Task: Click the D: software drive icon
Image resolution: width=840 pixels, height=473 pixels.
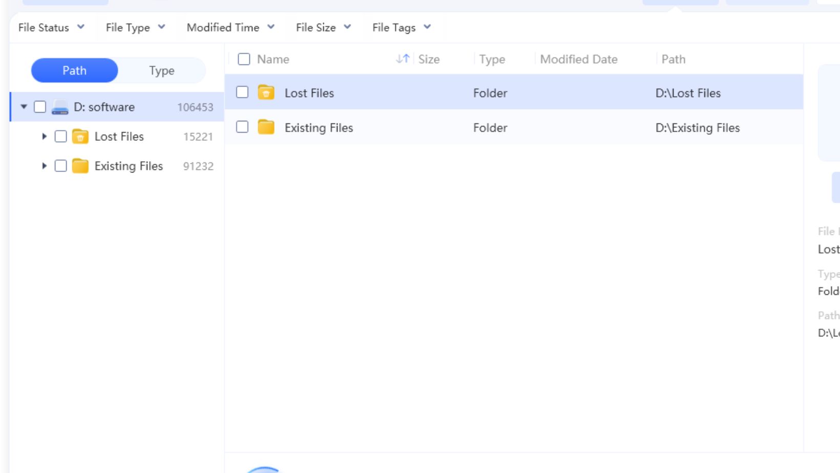Action: coord(60,107)
